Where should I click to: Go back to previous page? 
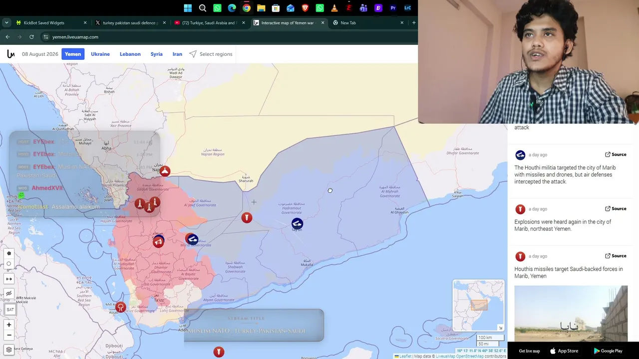[7, 37]
